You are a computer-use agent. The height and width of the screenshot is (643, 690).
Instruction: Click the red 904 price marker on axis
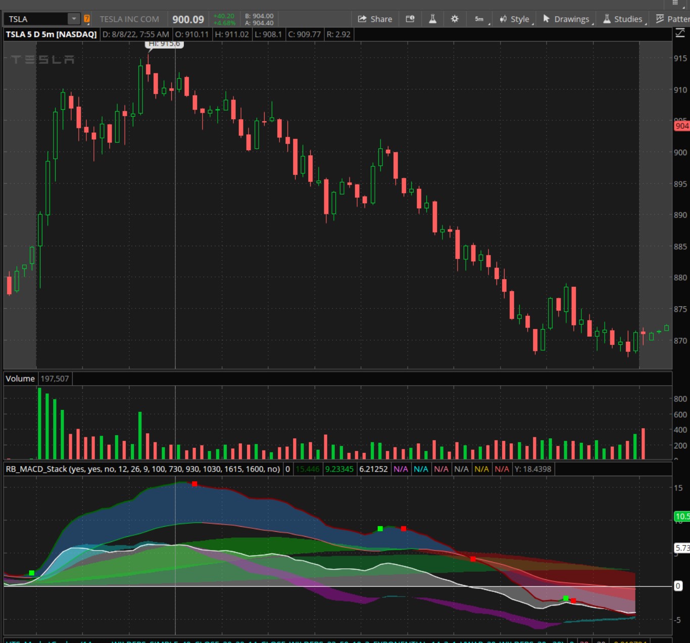tap(681, 126)
